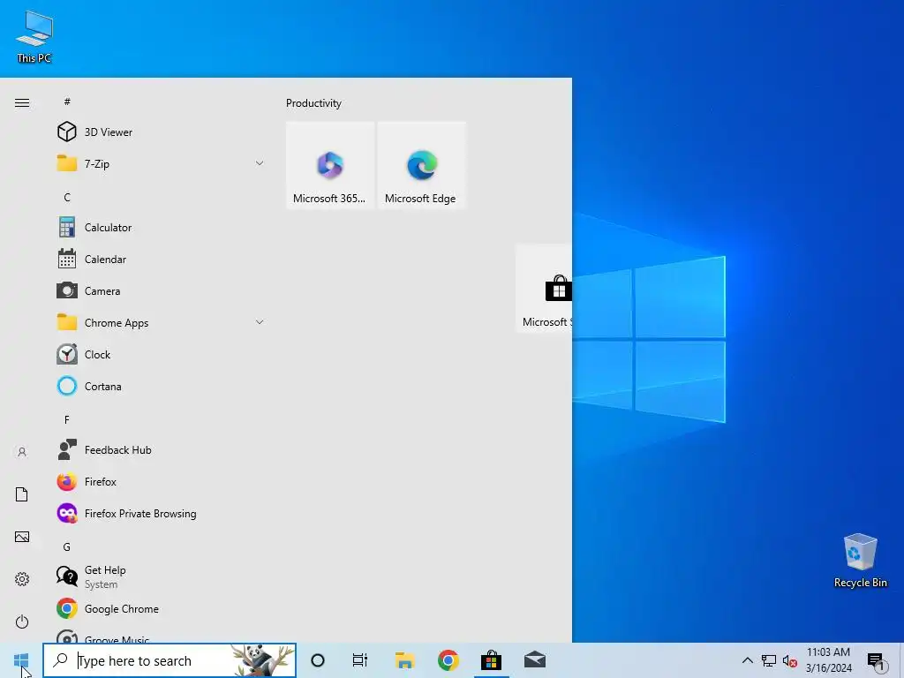Click the Productivity group title
This screenshot has height=678, width=904.
313,103
